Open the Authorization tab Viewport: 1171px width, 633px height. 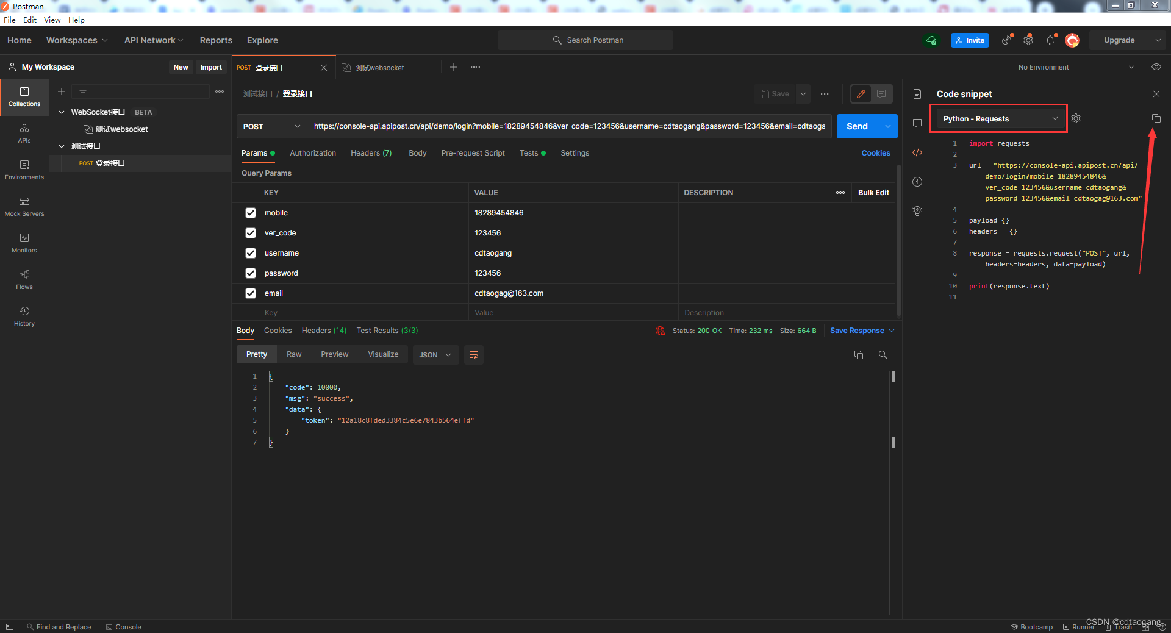click(x=313, y=153)
